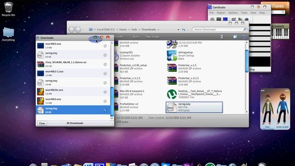
Task: Navigate to Local Disk (C:) breadcrumb
Action: [106, 30]
